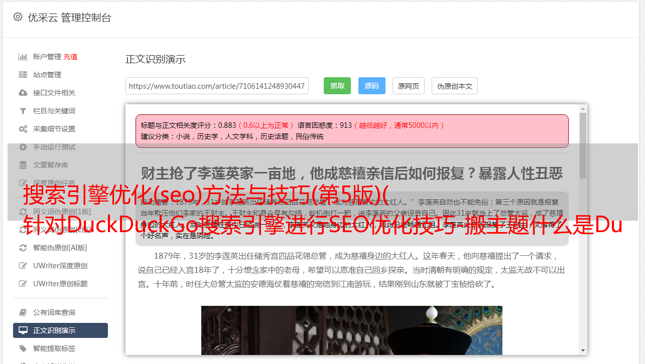
Task: Click the green 抓取 button
Action: 337,86
